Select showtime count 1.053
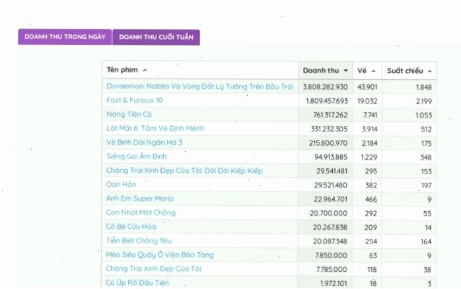The image size is (461, 289). point(423,115)
